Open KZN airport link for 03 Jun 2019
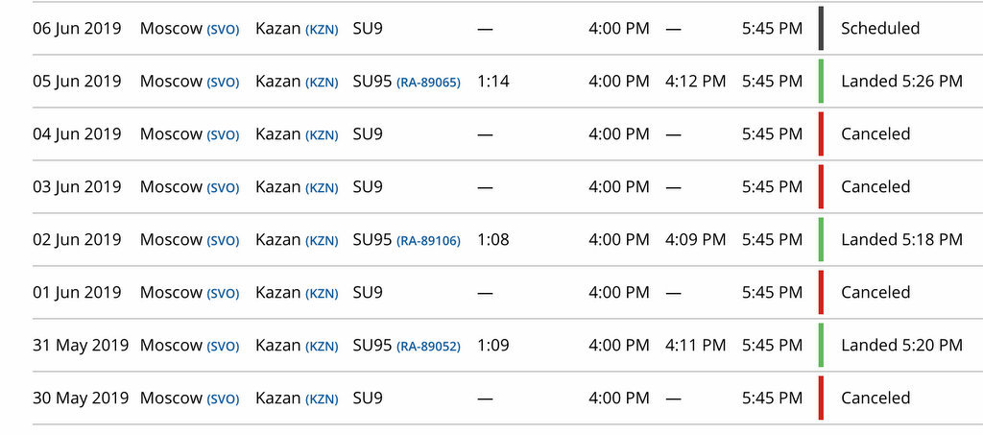The image size is (983, 435). 322,188
